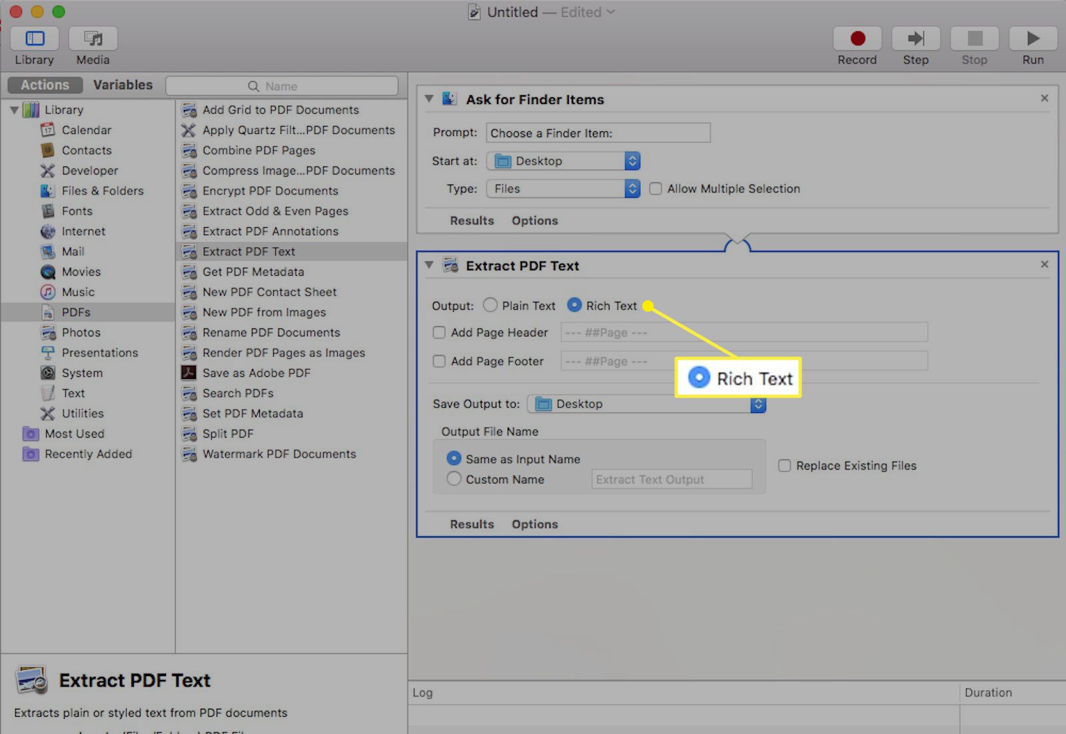Select the Files & Folders category icon
The width and height of the screenshot is (1066, 734).
coord(48,190)
